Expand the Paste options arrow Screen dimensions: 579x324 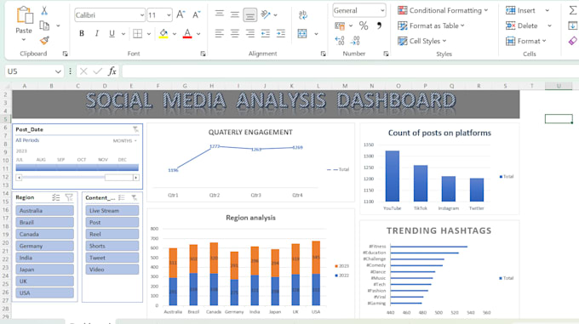[24, 39]
